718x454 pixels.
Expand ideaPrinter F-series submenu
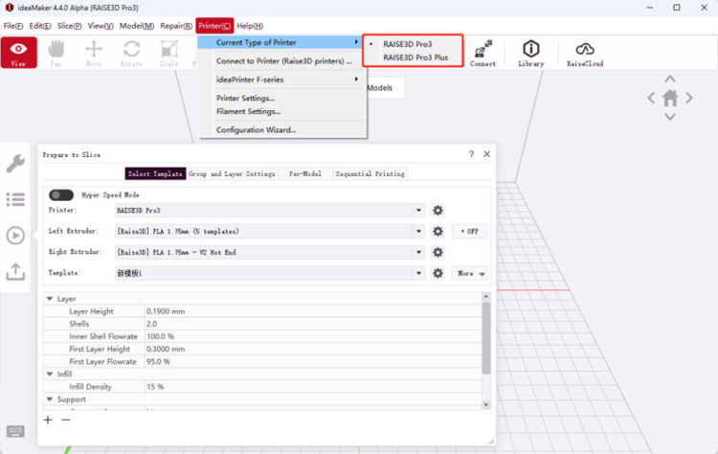pos(282,79)
